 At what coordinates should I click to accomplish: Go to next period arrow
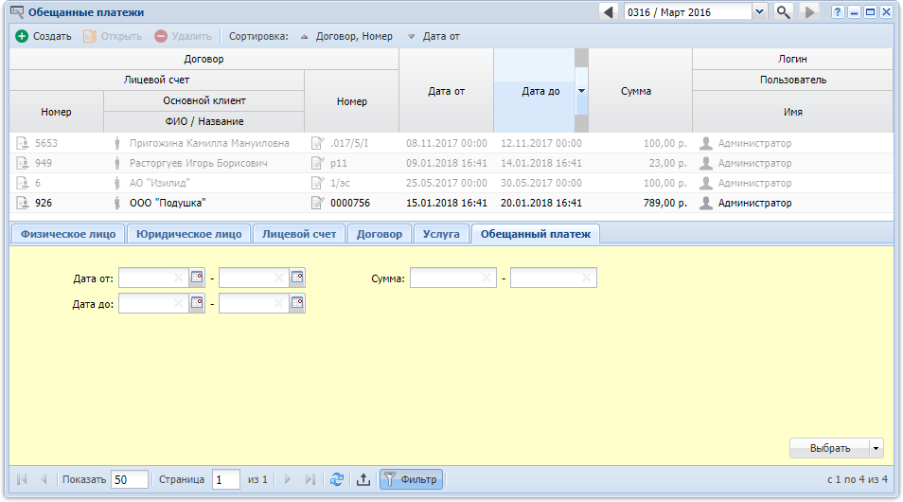(809, 11)
